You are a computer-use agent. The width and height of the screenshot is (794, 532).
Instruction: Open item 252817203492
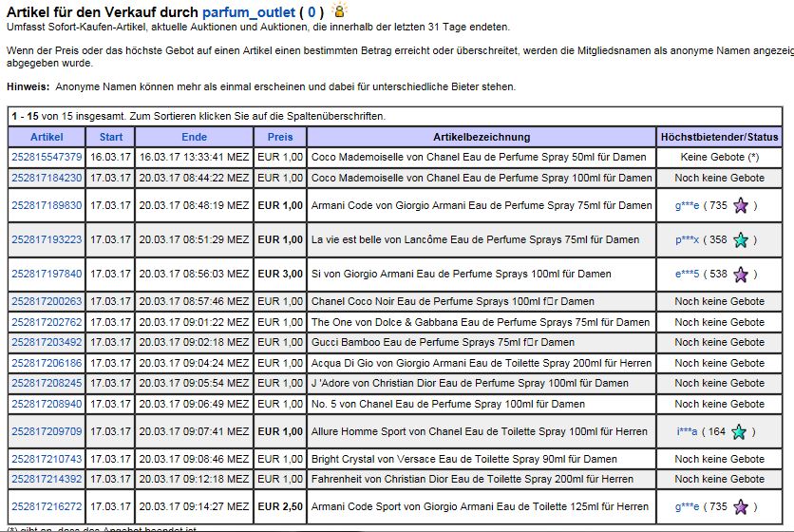(47, 343)
